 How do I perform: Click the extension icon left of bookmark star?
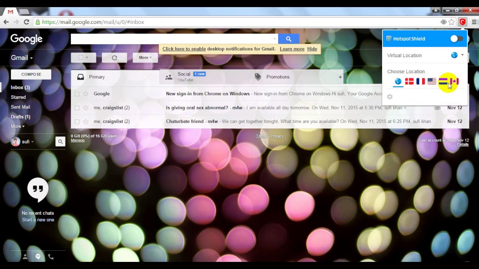[443, 22]
